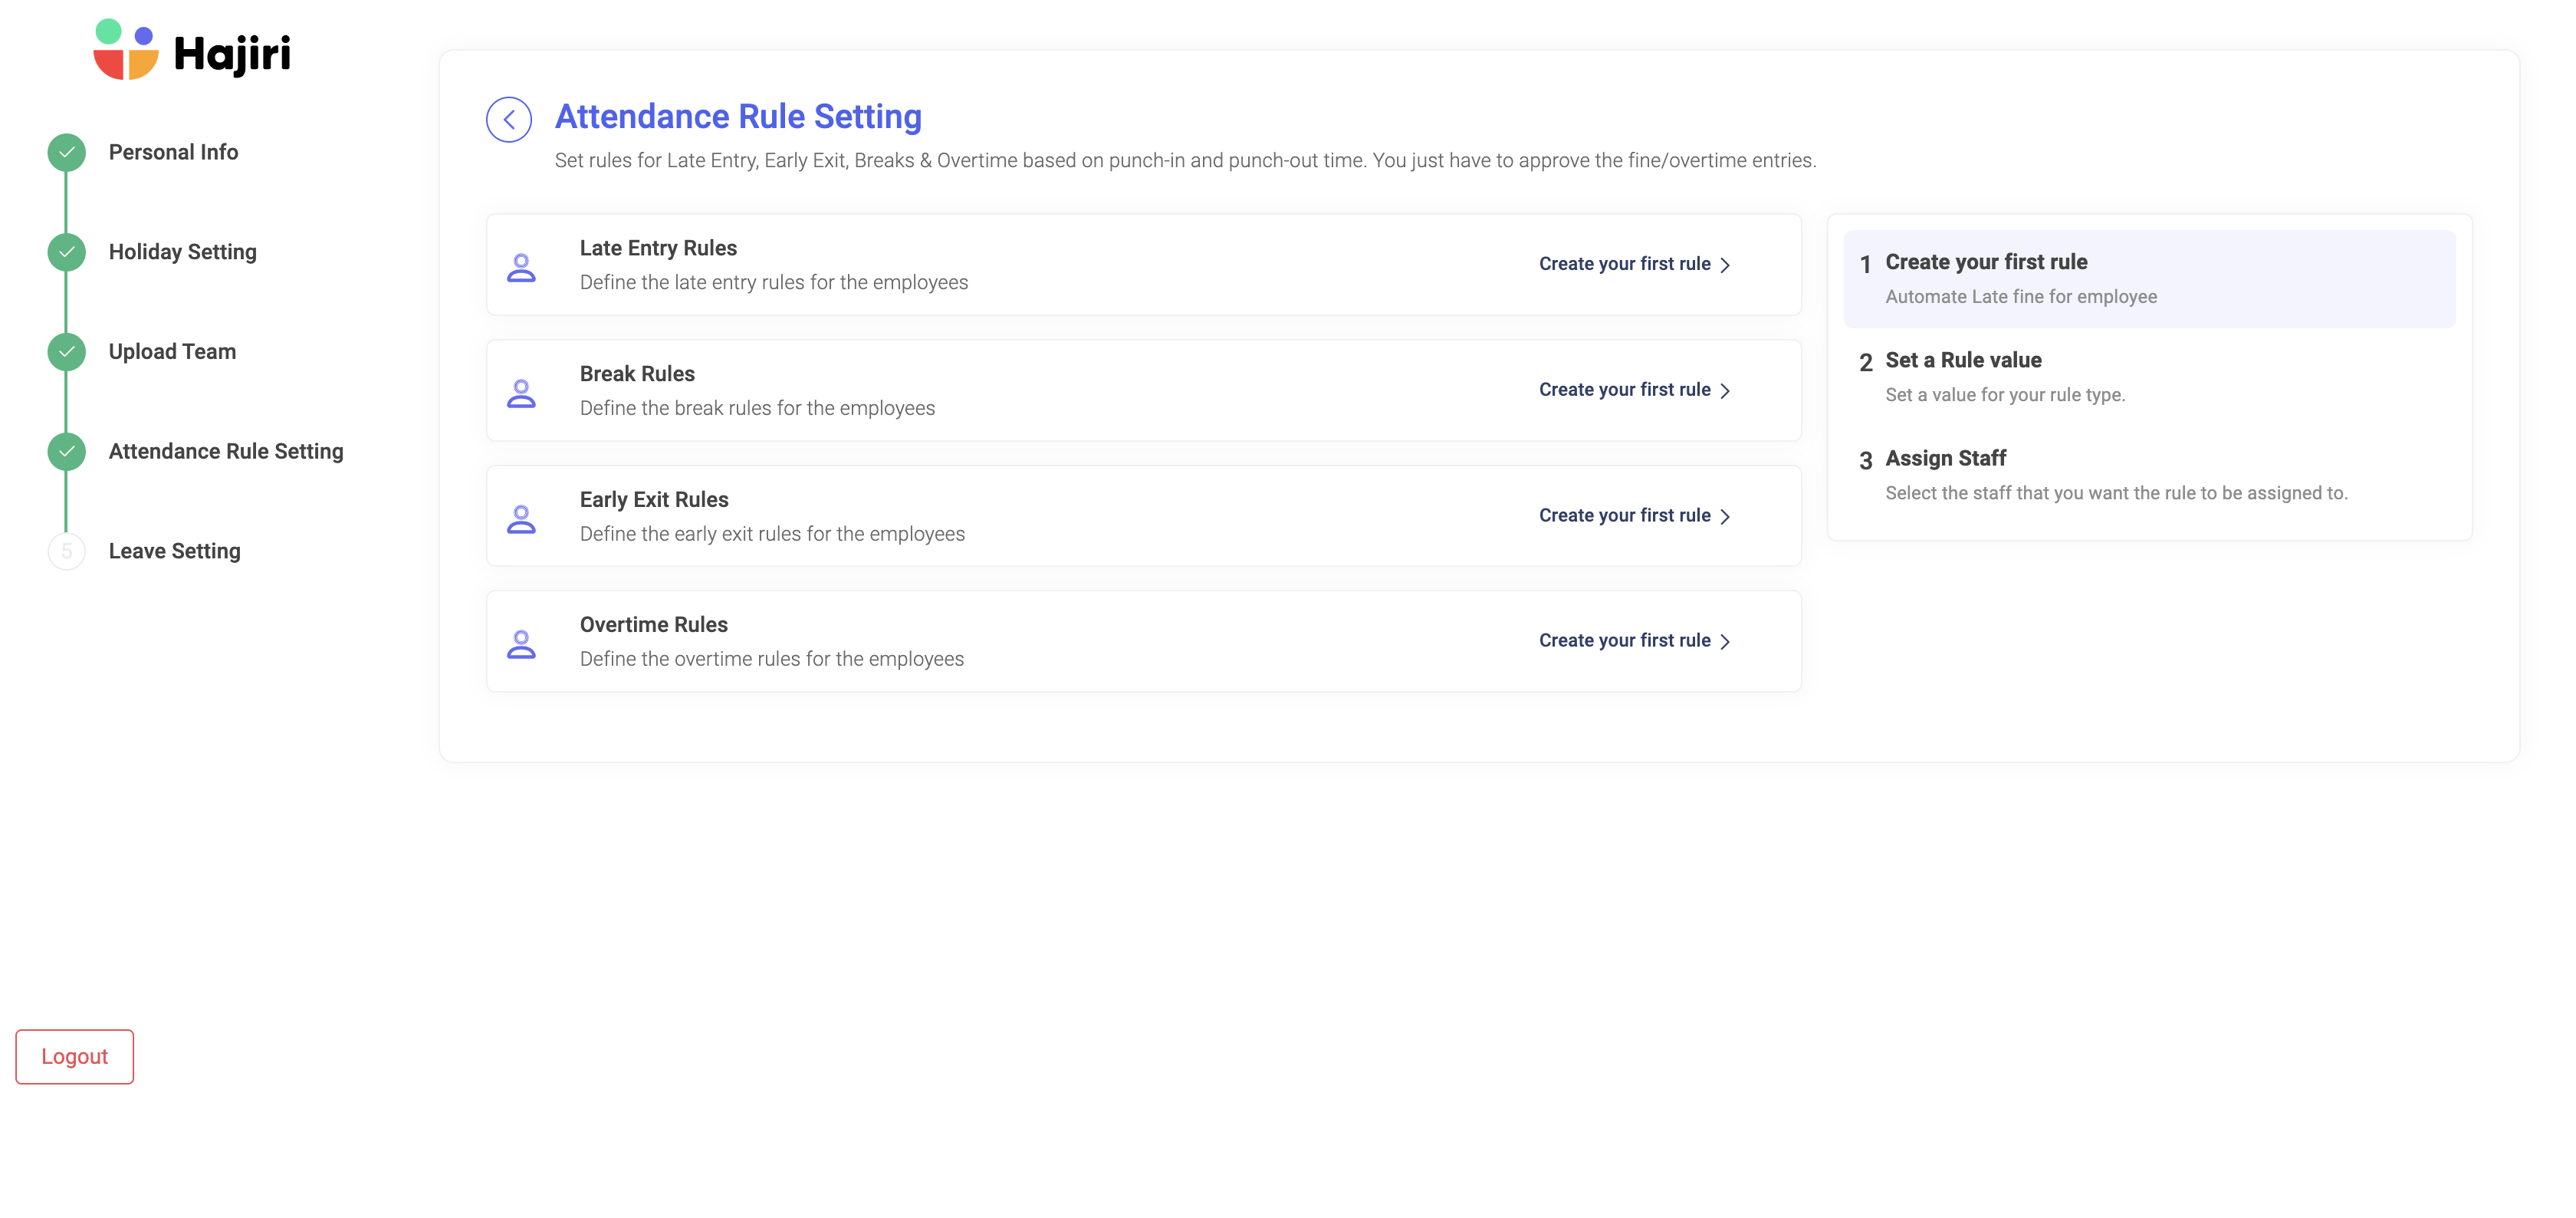This screenshot has width=2576, height=1218.
Task: Click the Early Exit Rules person icon
Action: [521, 518]
